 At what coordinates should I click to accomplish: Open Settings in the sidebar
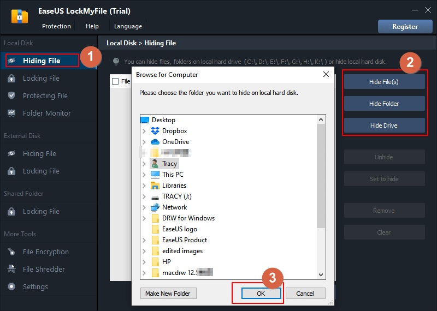point(48,286)
